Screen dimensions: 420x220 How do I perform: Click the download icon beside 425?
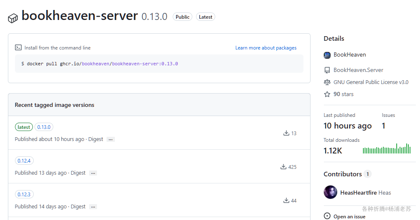[x=283, y=167]
